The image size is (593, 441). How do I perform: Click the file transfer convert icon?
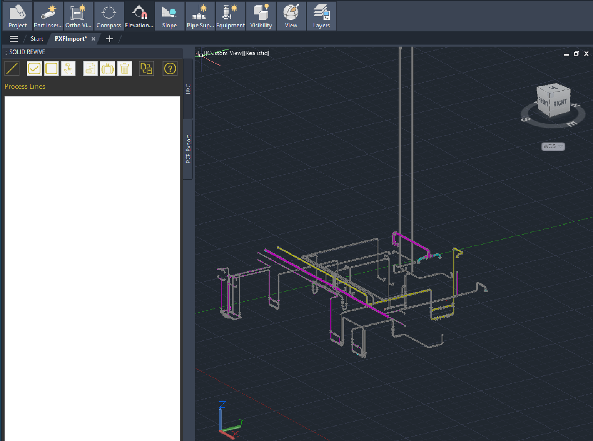(x=146, y=68)
